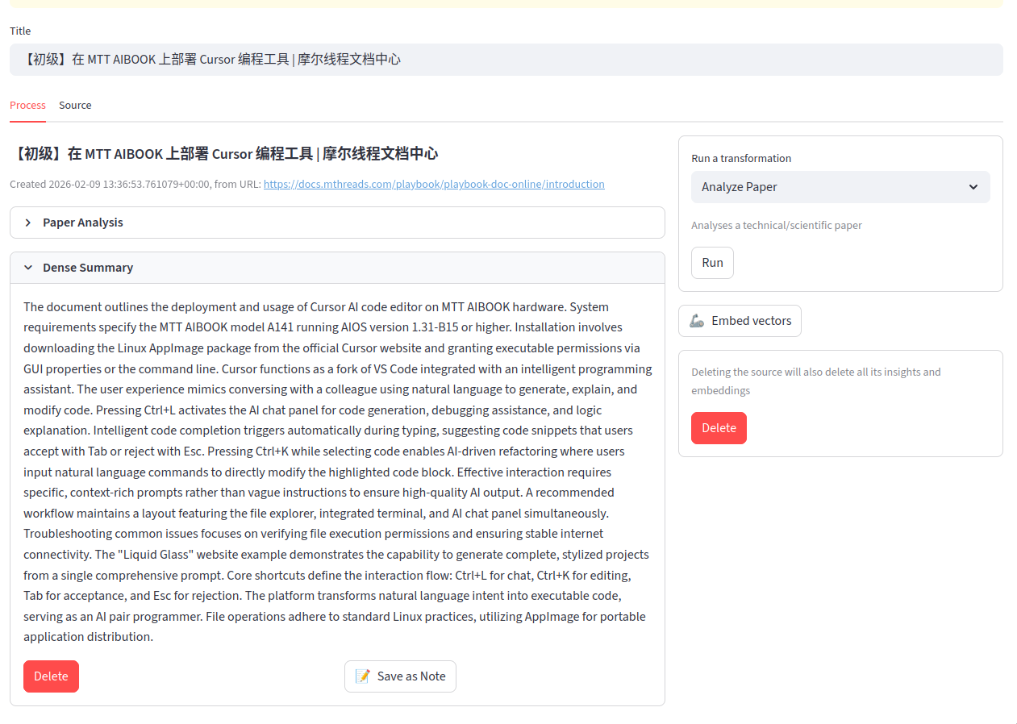Click the 'Deleting the source will also delete' warning

coord(816,381)
